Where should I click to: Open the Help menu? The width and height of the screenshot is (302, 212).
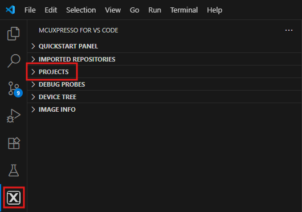tap(215, 10)
